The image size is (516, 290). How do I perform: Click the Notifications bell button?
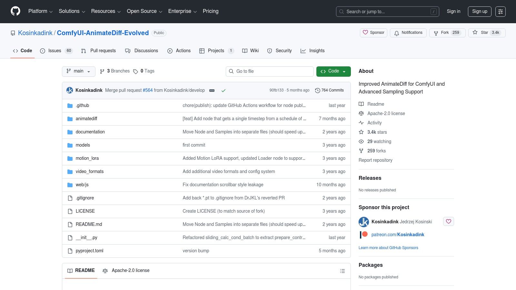point(408,33)
